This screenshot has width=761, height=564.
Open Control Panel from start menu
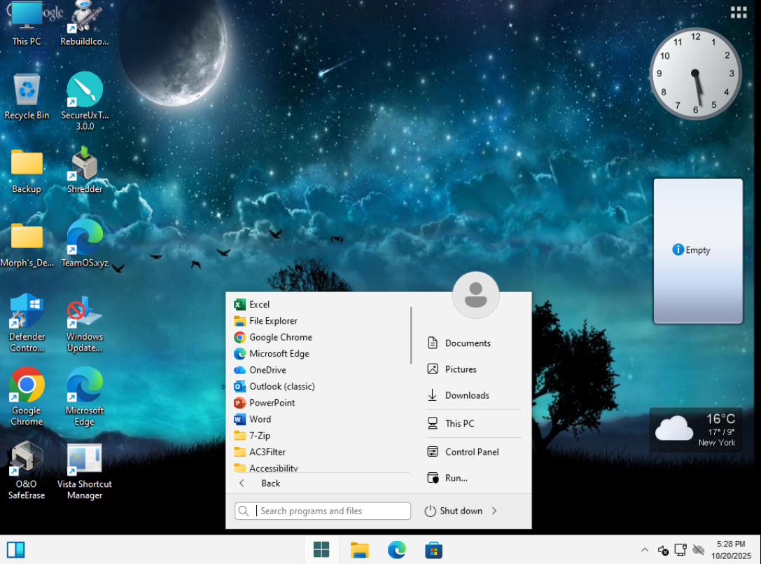tap(471, 452)
